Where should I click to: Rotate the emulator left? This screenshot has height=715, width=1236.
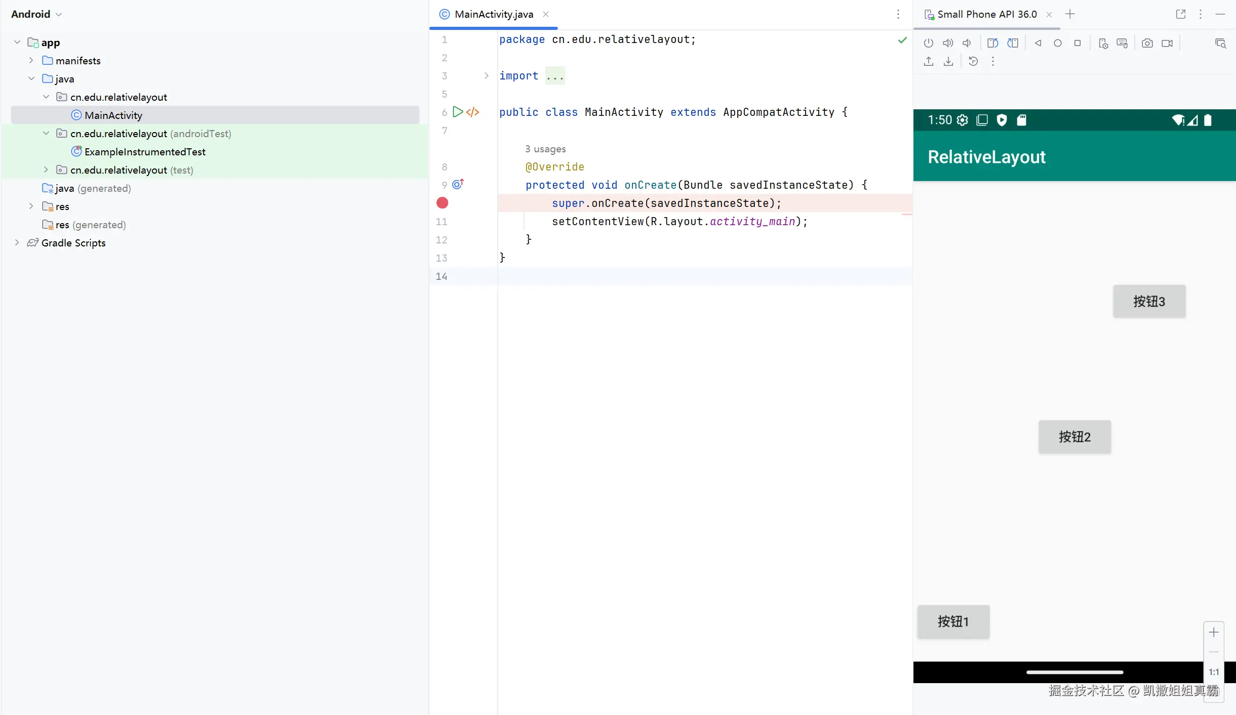tap(992, 44)
